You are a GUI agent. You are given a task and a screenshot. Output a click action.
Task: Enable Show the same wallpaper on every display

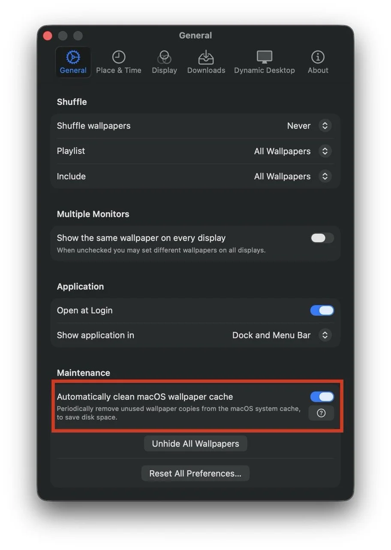(322, 238)
